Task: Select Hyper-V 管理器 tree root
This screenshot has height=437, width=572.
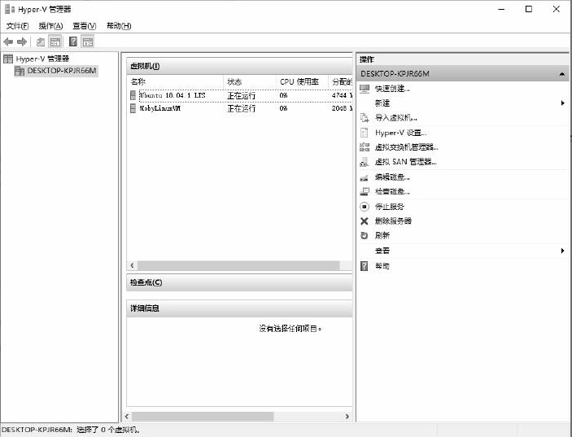Action: pyautogui.click(x=42, y=59)
